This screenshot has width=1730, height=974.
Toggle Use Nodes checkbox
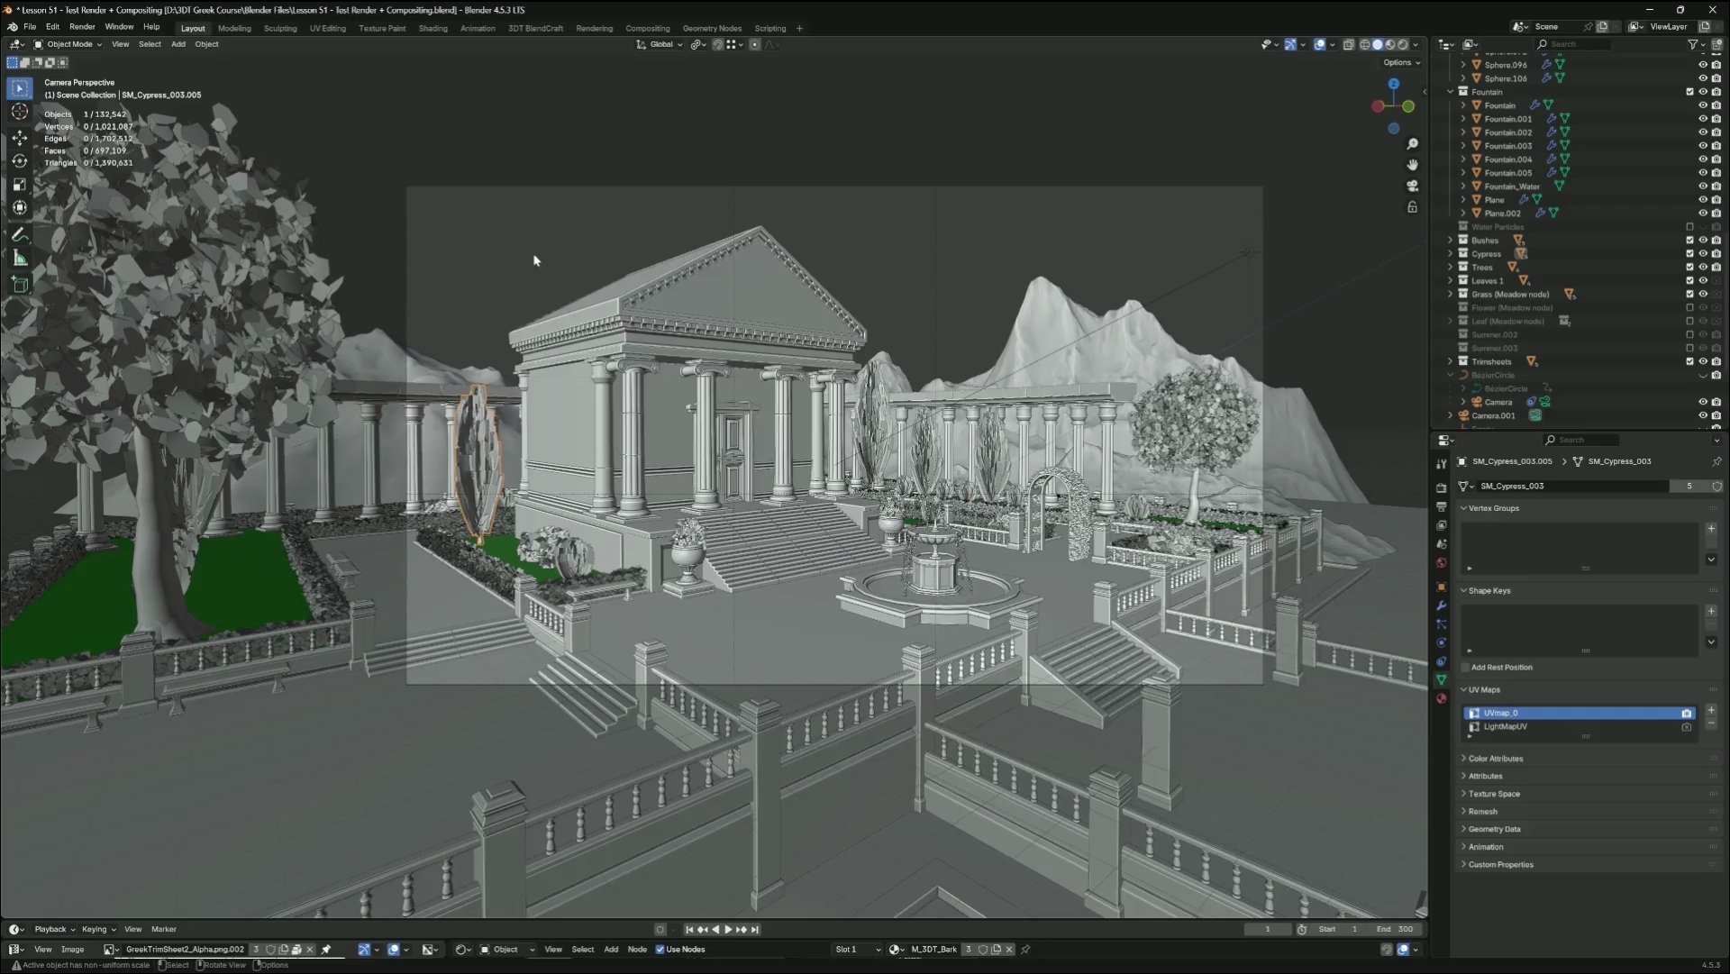coord(660,950)
